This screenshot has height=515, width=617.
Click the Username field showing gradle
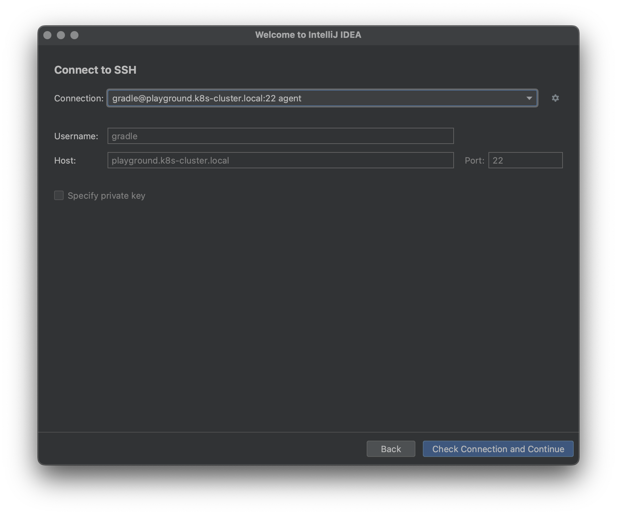pos(280,136)
